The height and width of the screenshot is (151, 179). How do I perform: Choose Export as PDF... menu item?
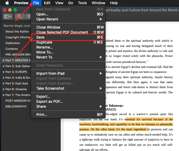[x=68, y=101]
